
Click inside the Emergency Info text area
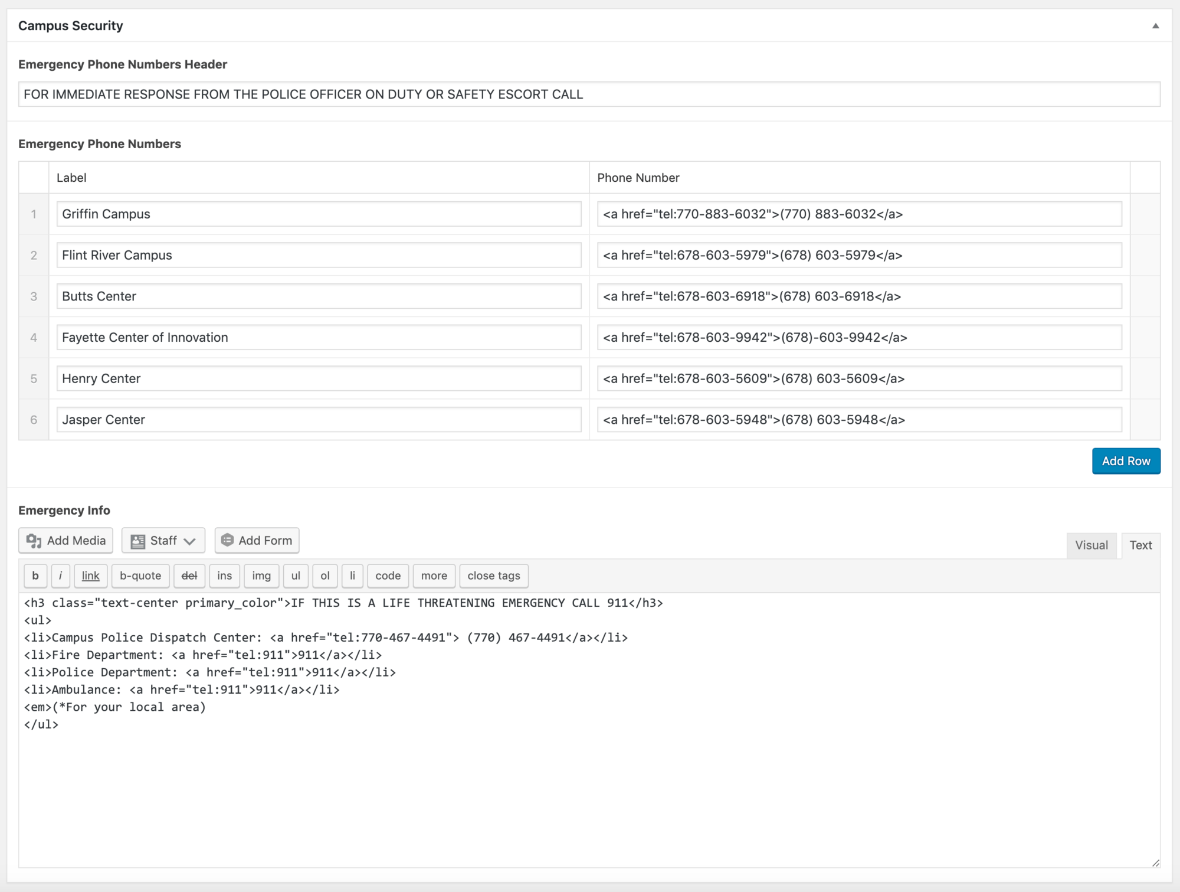(x=589, y=730)
